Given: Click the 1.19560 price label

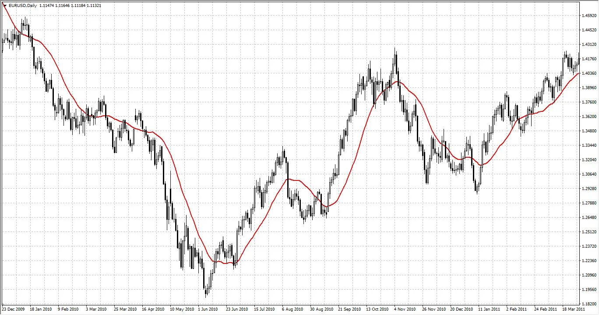Looking at the screenshot, I should point(589,290).
